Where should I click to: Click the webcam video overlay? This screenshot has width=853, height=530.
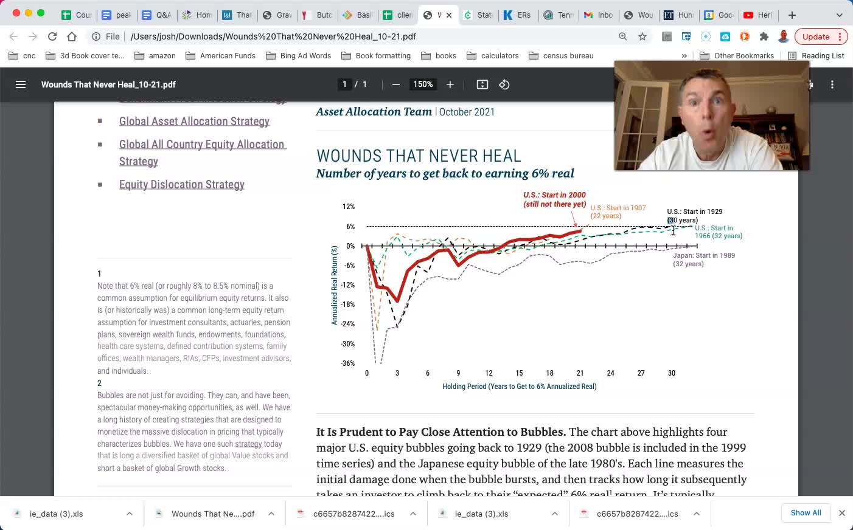[712, 115]
